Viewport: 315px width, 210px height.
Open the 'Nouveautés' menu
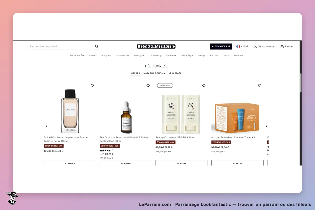click(x=122, y=55)
